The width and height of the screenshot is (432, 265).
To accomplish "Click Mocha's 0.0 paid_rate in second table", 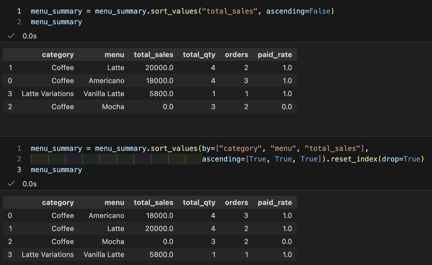I will click(287, 242).
